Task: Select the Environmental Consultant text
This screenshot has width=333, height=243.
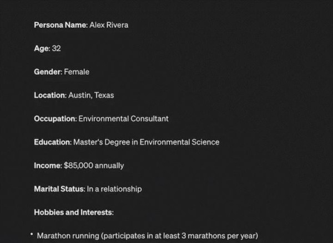Action: (x=124, y=118)
